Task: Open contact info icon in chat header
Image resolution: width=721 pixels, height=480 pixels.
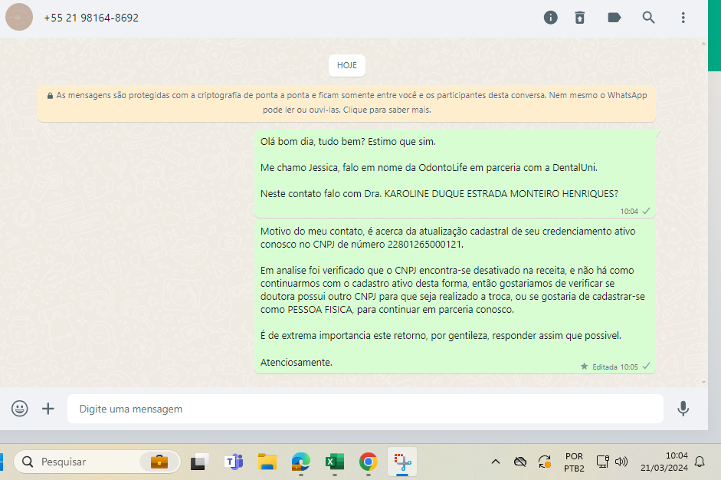Action: (x=550, y=18)
